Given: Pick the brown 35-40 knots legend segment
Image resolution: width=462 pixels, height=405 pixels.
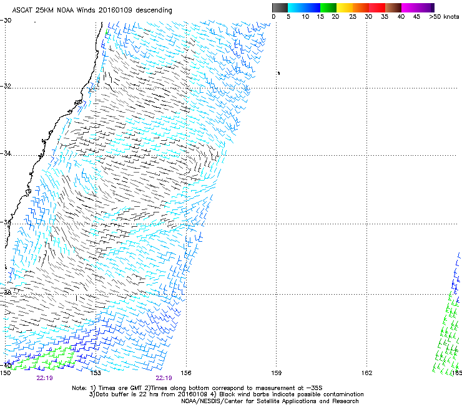Looking at the screenshot, I should [x=393, y=7].
